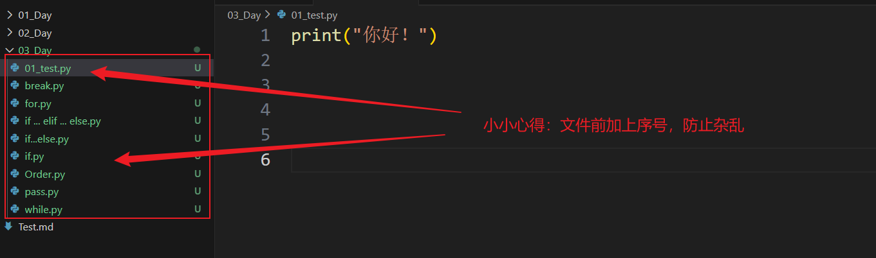Click the U status badge of for.py
This screenshot has width=876, height=258.
pos(198,103)
